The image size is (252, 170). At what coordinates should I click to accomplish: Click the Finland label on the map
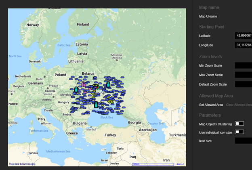tap(83, 24)
